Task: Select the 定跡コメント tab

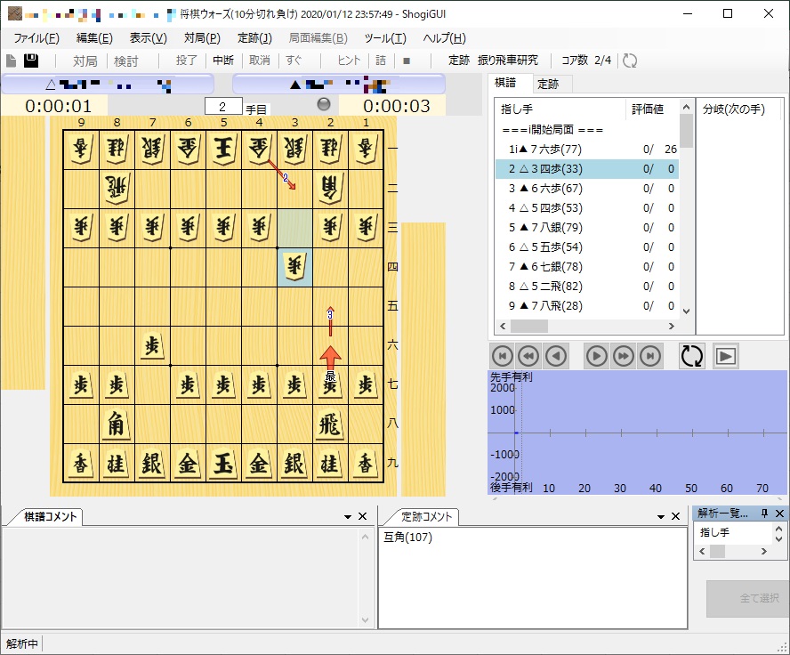Action: 427,517
